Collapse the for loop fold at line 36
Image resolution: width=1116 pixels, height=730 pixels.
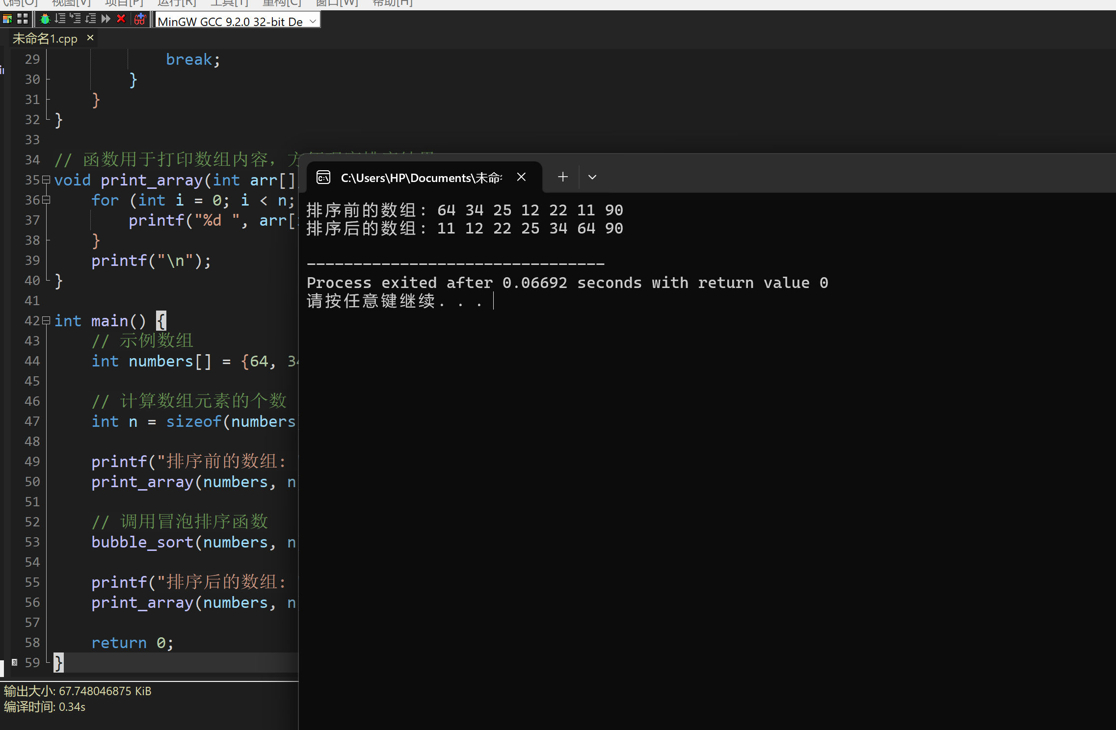[47, 200]
